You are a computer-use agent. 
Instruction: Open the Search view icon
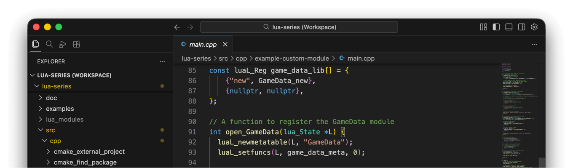pos(49,44)
